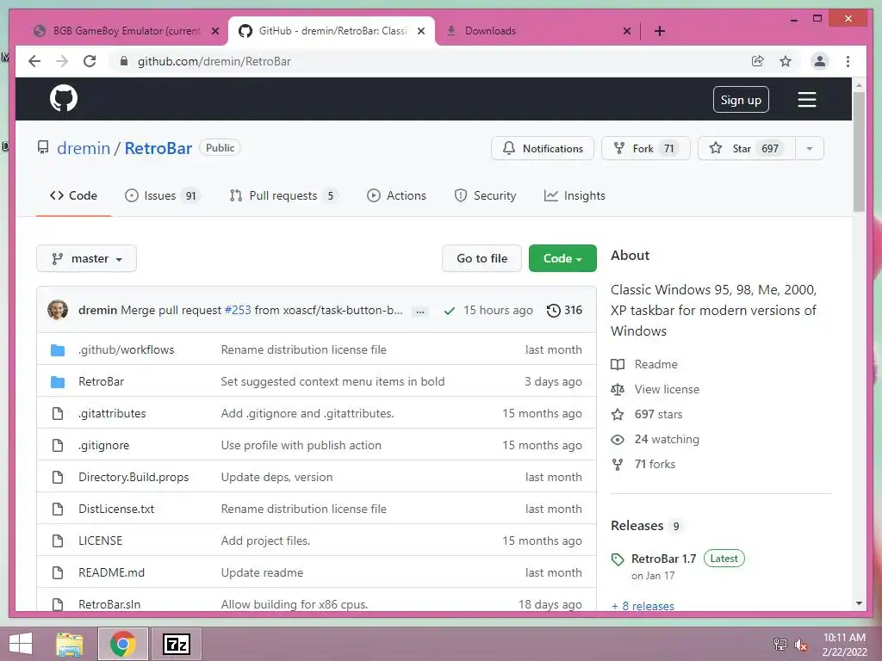Open RetroBar repository name link
The height and width of the screenshot is (661, 882).
pos(158,148)
